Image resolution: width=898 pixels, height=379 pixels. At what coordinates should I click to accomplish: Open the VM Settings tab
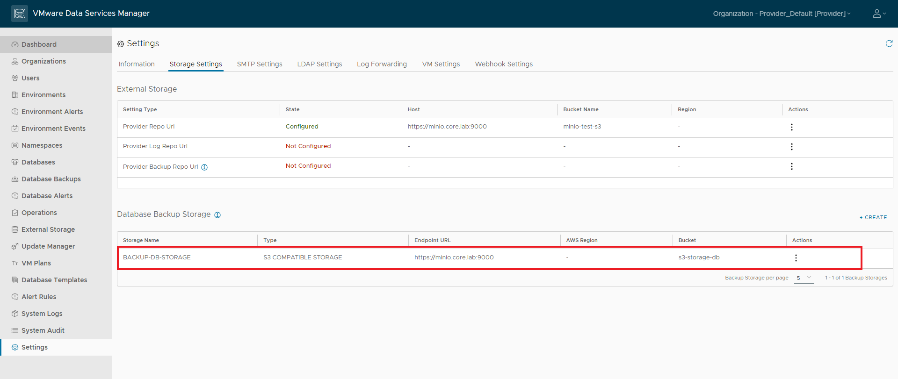tap(441, 64)
